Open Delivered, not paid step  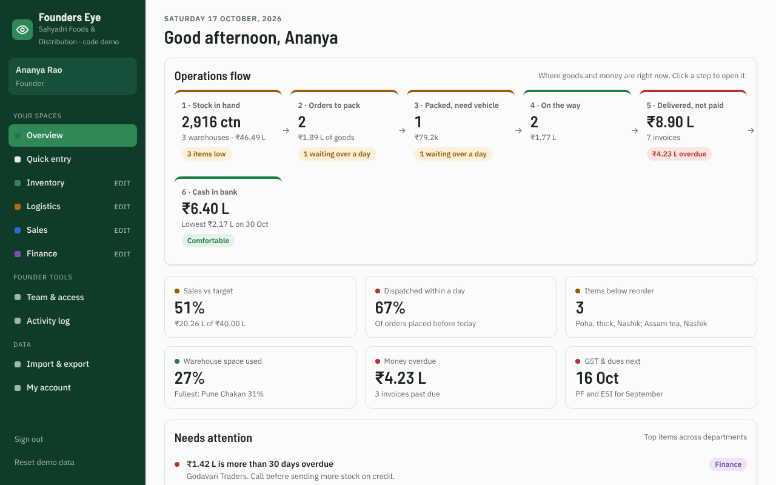(693, 128)
